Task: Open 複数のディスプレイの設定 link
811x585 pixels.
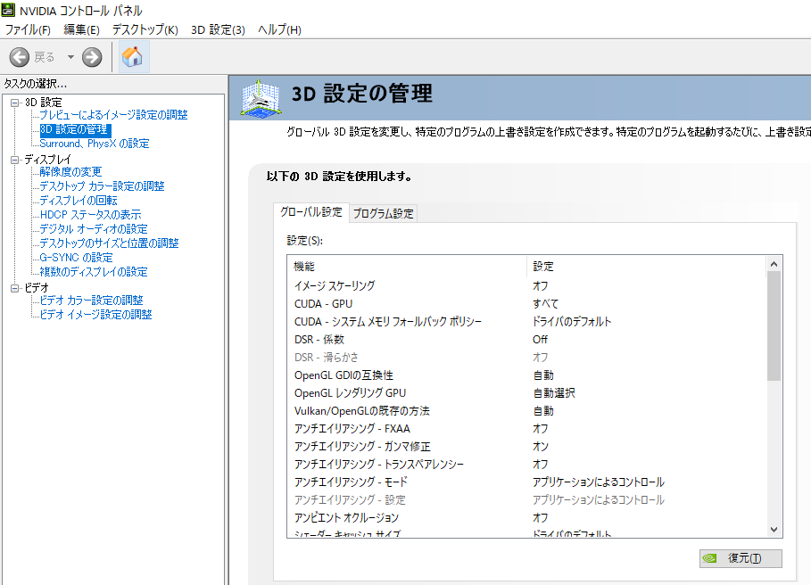Action: click(x=94, y=272)
